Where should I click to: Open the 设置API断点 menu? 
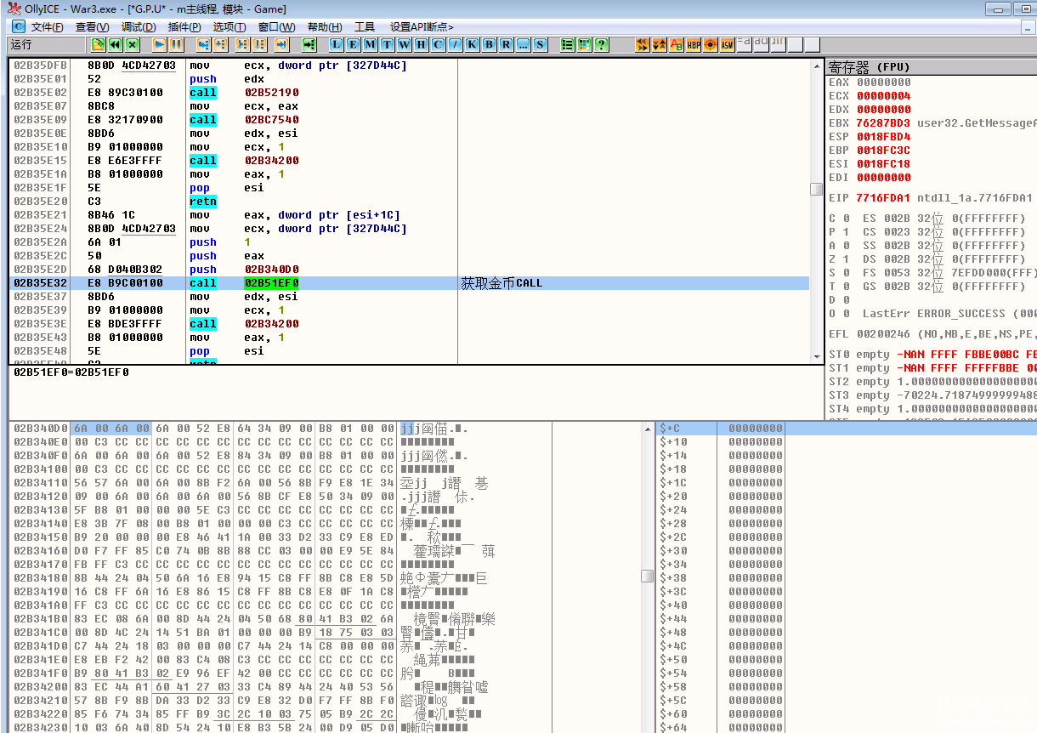click(422, 27)
